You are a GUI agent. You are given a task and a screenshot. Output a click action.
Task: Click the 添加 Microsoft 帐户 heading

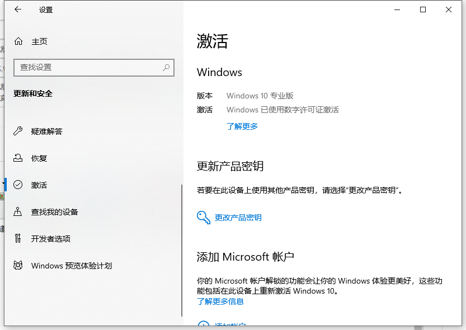coord(246,257)
